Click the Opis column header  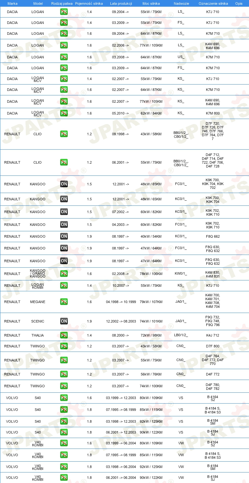point(239,4)
